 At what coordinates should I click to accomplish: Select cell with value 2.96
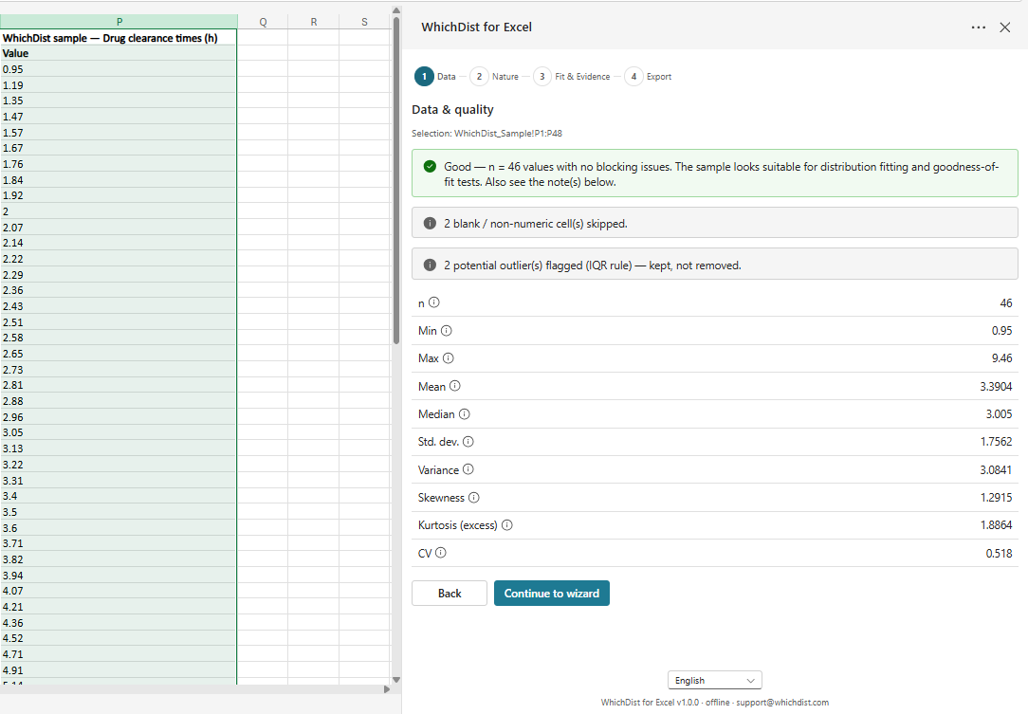119,417
